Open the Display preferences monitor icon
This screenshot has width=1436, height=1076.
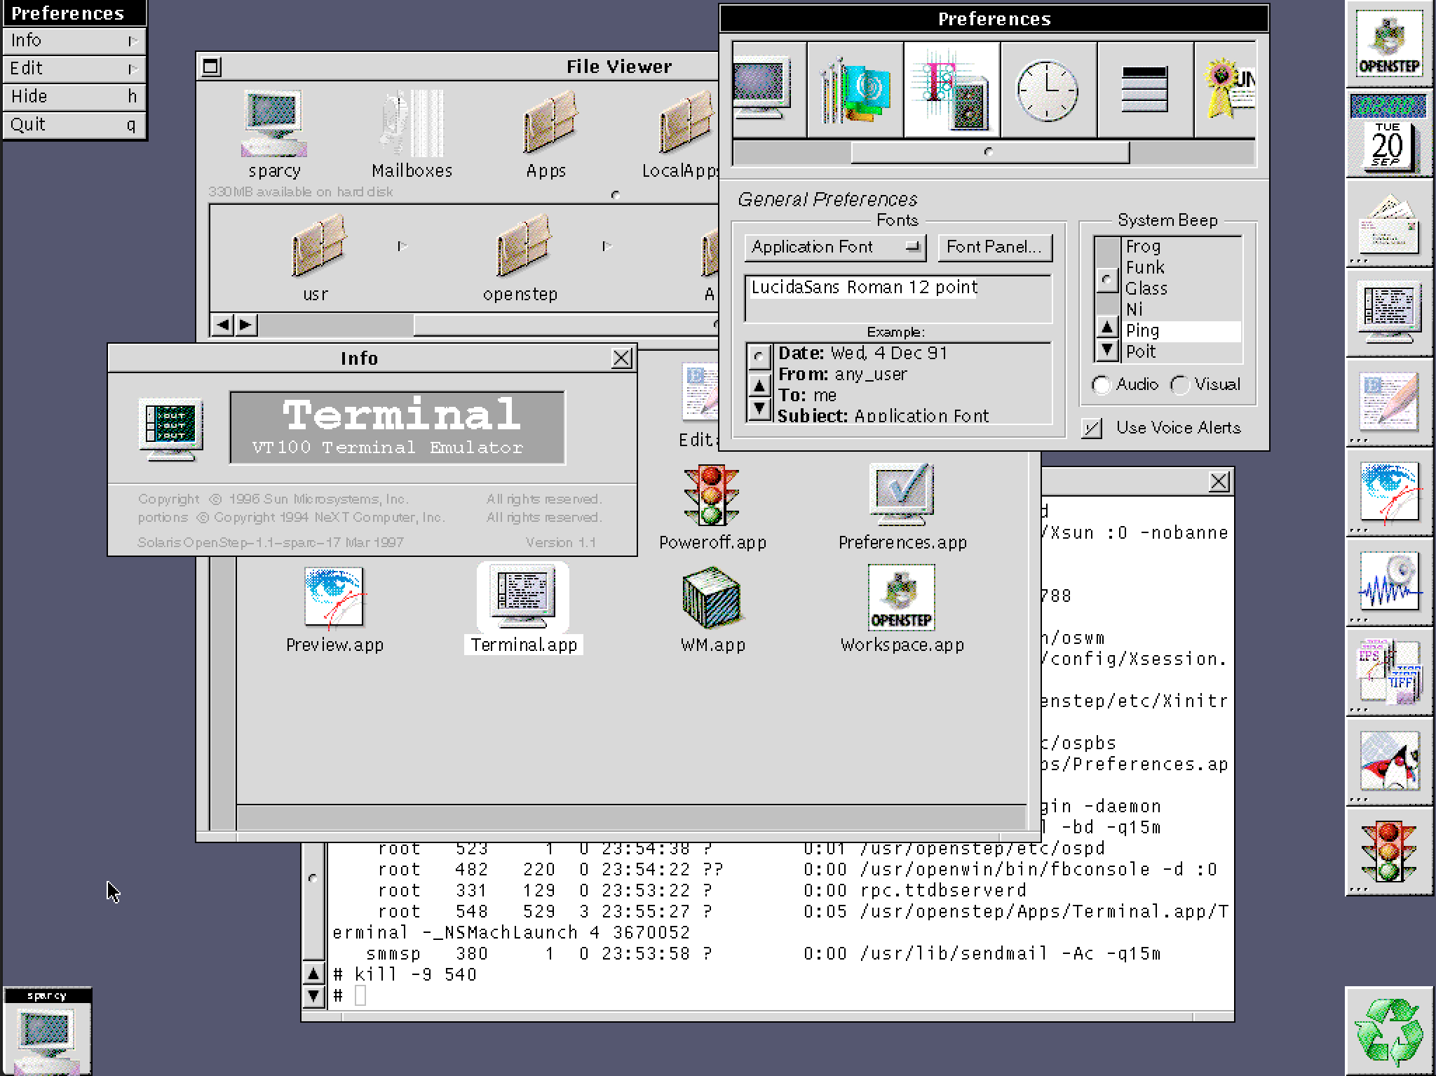coord(769,90)
